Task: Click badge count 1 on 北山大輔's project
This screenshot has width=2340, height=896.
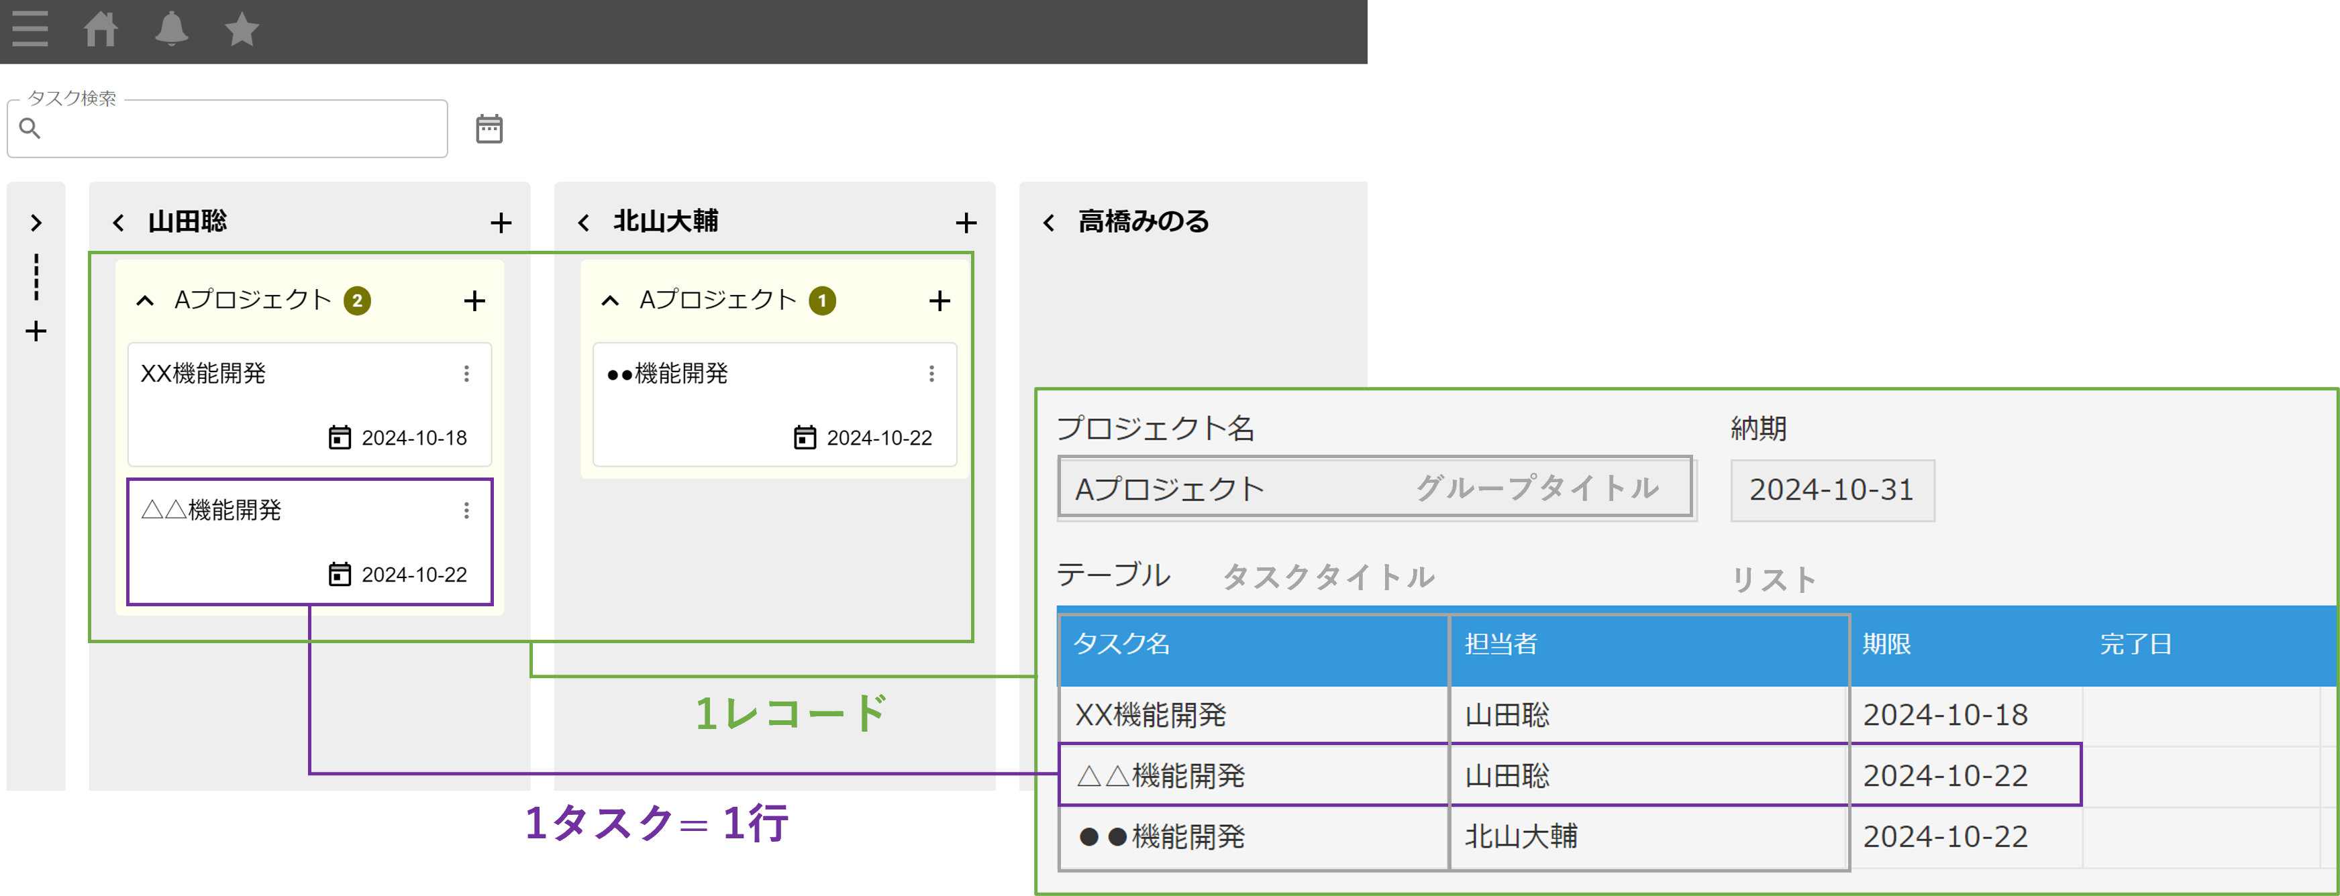Action: 822,300
